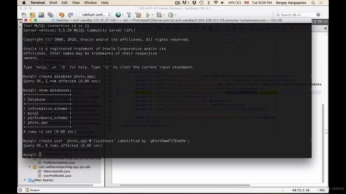Click the 'information_schema' table row
Viewport: 346px width, 194px height.
(x=48, y=109)
